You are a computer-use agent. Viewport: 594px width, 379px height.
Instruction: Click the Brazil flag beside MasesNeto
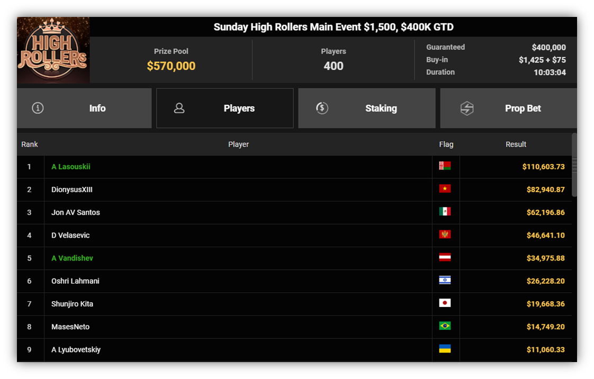pos(445,326)
